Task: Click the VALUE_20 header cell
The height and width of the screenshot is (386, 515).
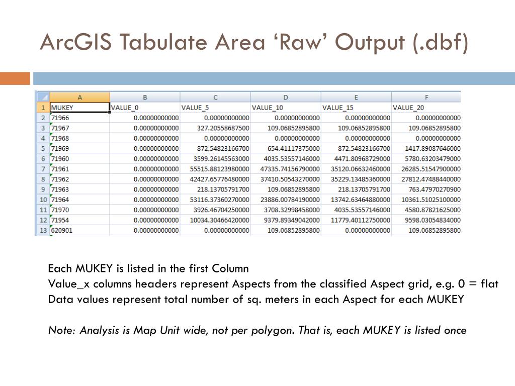Action: pyautogui.click(x=426, y=108)
